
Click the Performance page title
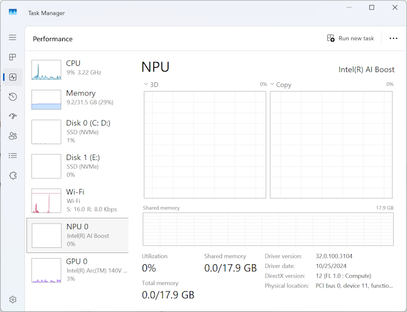point(53,39)
